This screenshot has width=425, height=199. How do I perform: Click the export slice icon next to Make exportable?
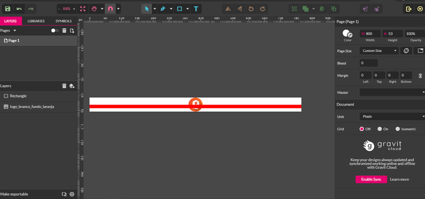64,194
